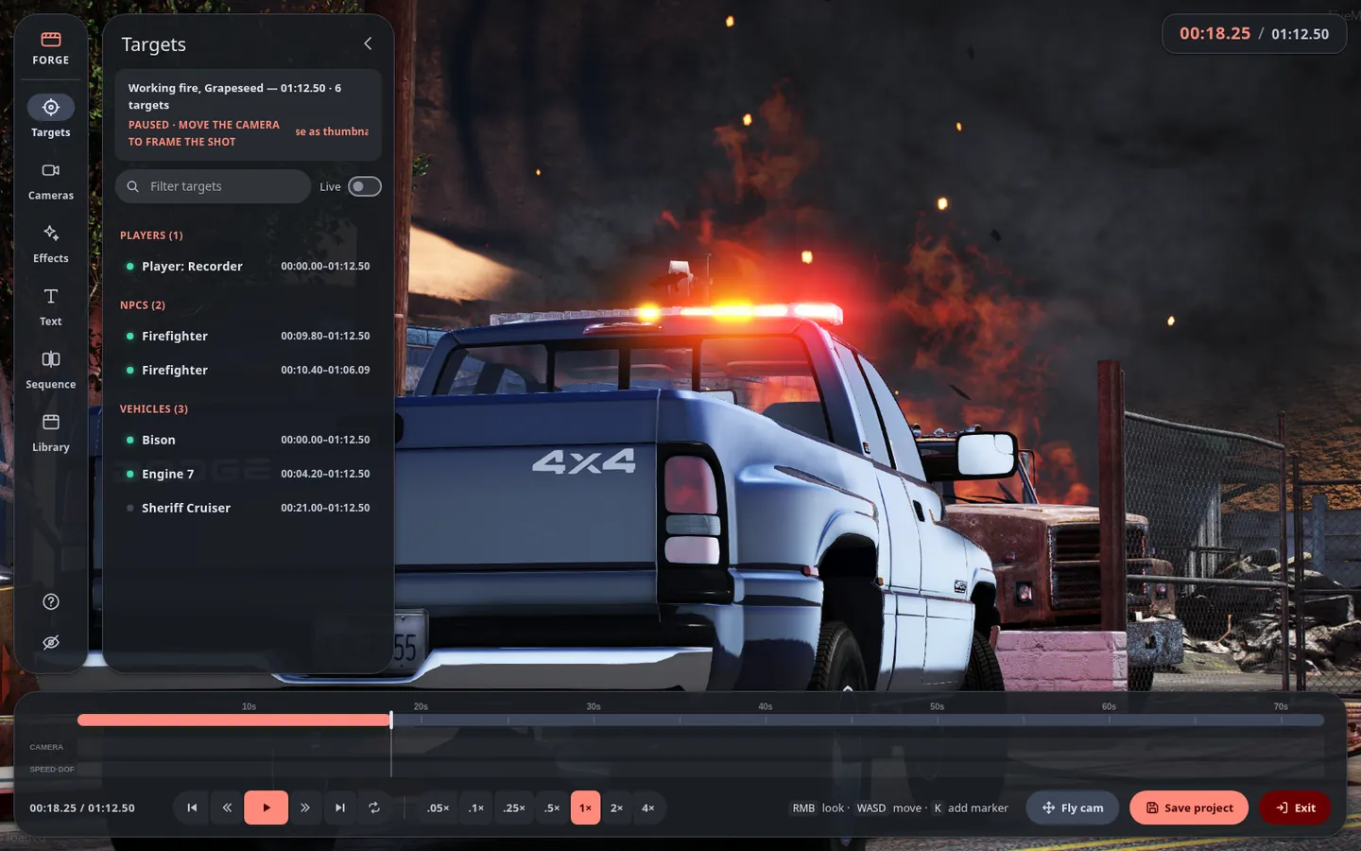Set playback speed to .1×
This screenshot has height=851, width=1361.
click(x=476, y=808)
